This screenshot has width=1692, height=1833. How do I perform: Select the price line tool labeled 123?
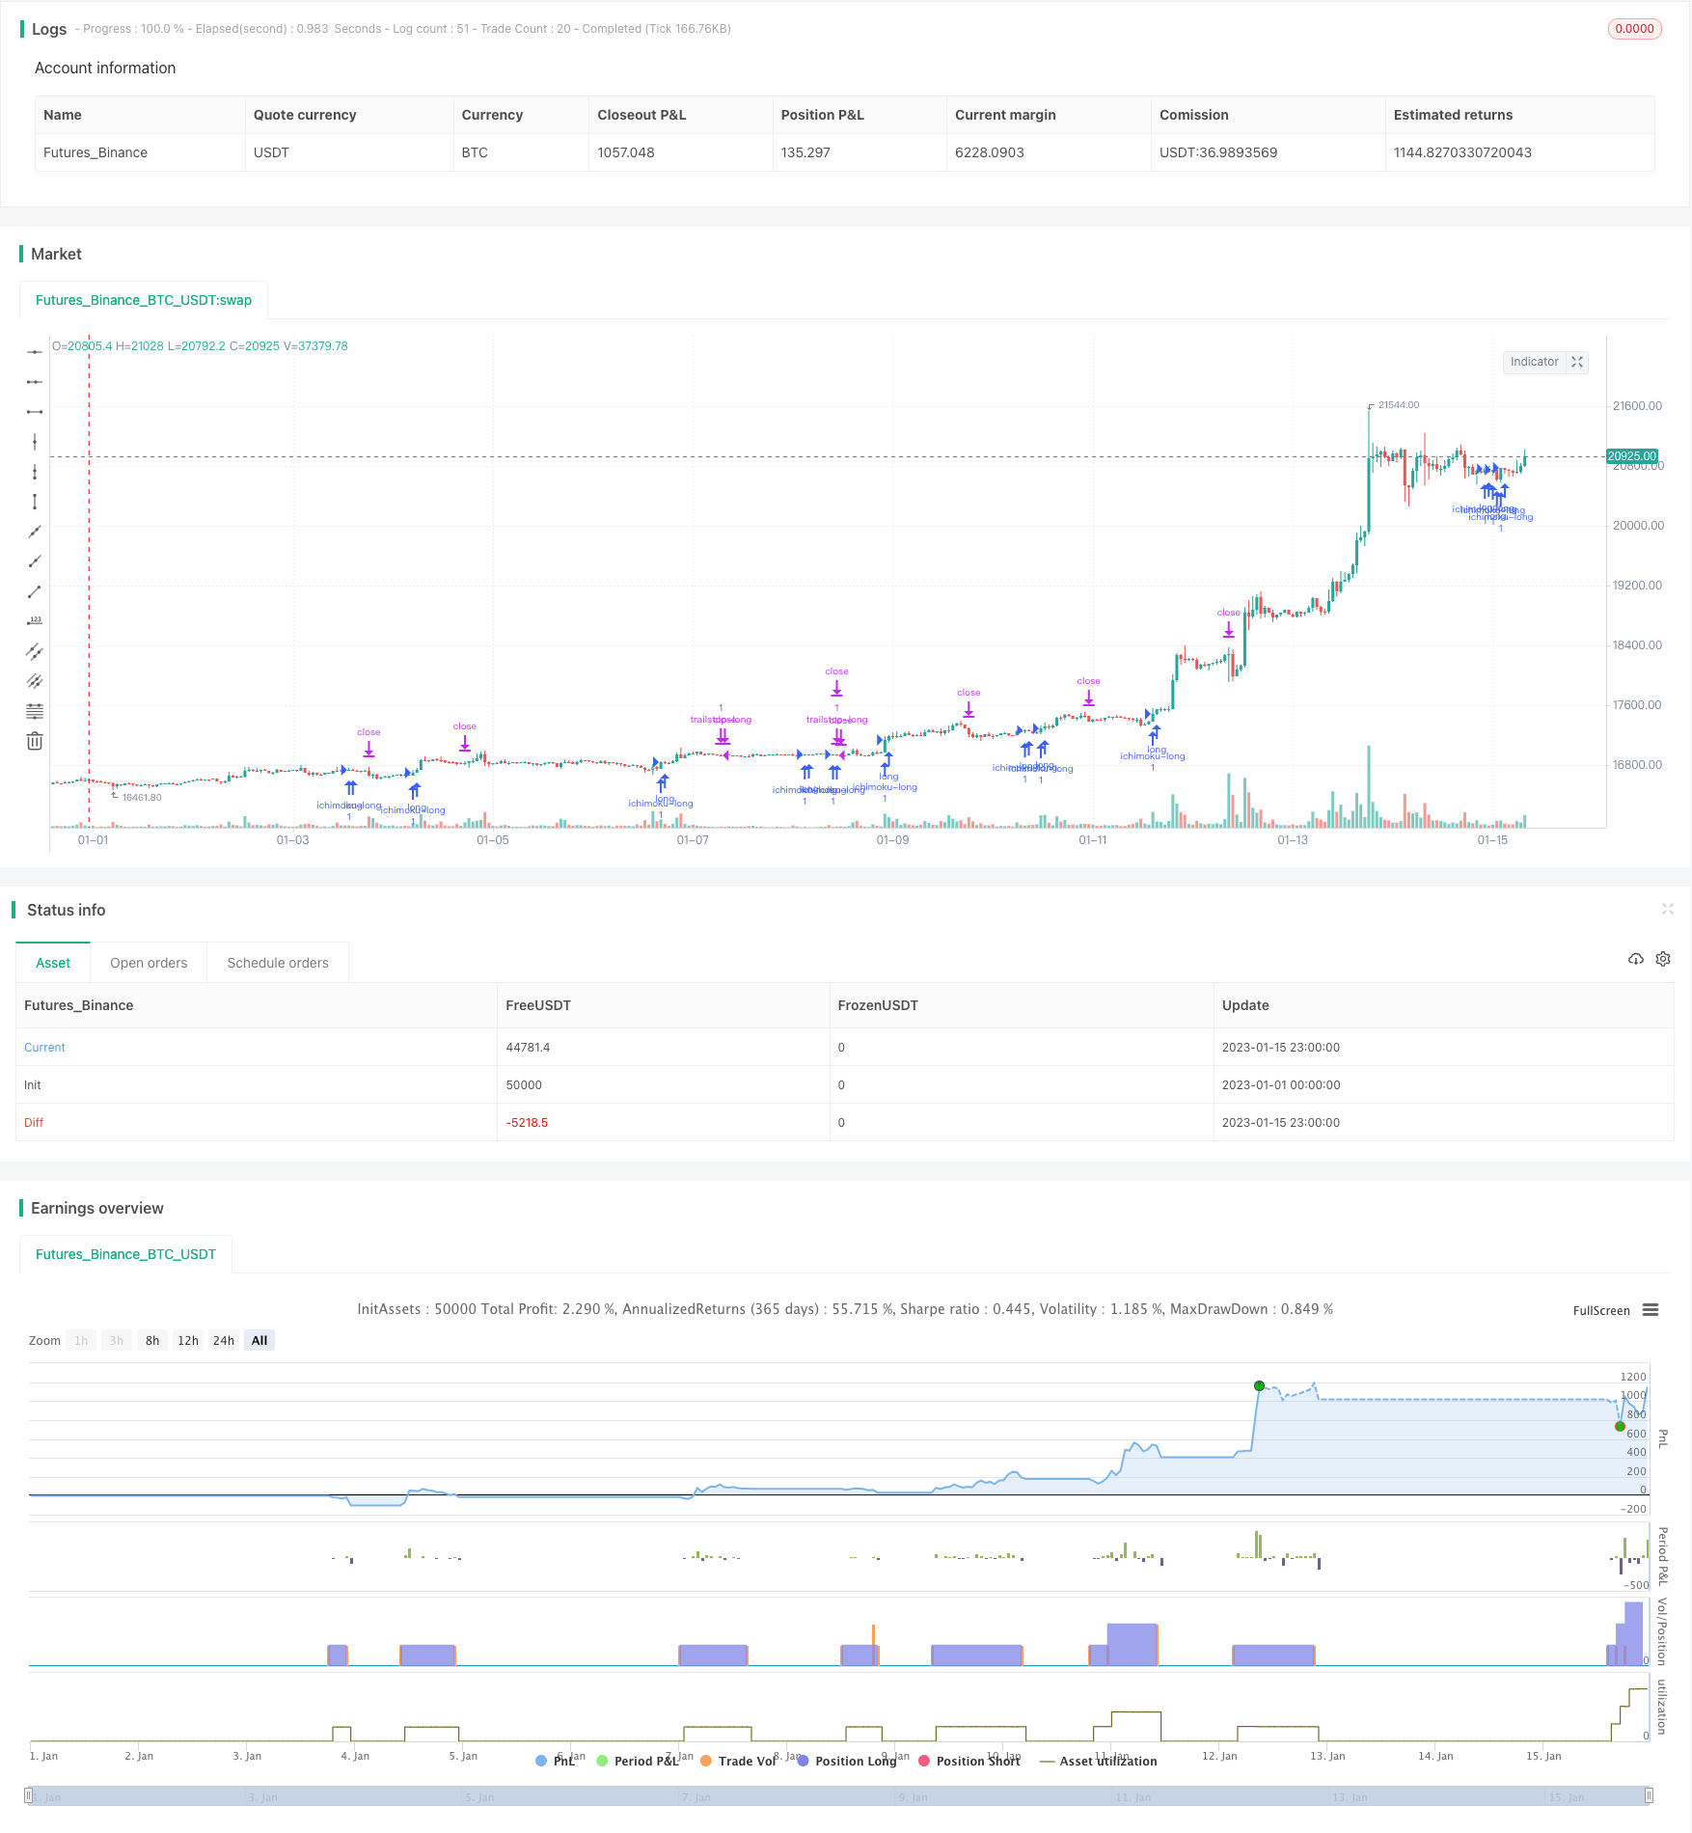(35, 621)
